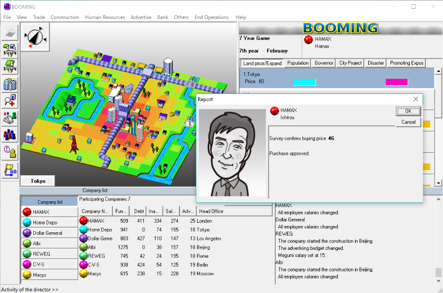Image resolution: width=443 pixels, height=293 pixels.
Task: Click the disabled land survey icon atop toolbar
Action: (10, 33)
